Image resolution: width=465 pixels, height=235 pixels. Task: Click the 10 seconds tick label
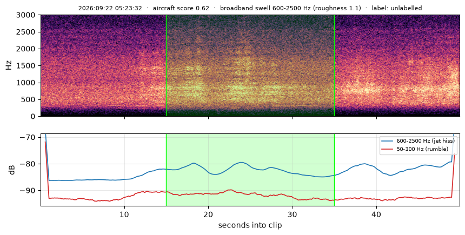click(x=124, y=214)
